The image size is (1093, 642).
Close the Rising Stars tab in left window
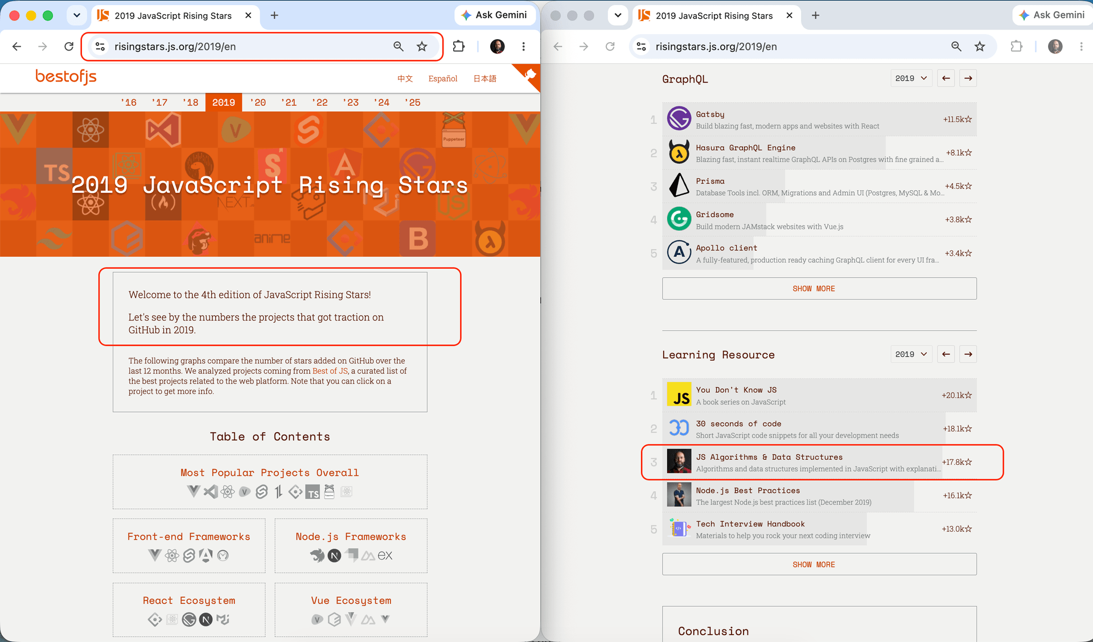(x=248, y=15)
